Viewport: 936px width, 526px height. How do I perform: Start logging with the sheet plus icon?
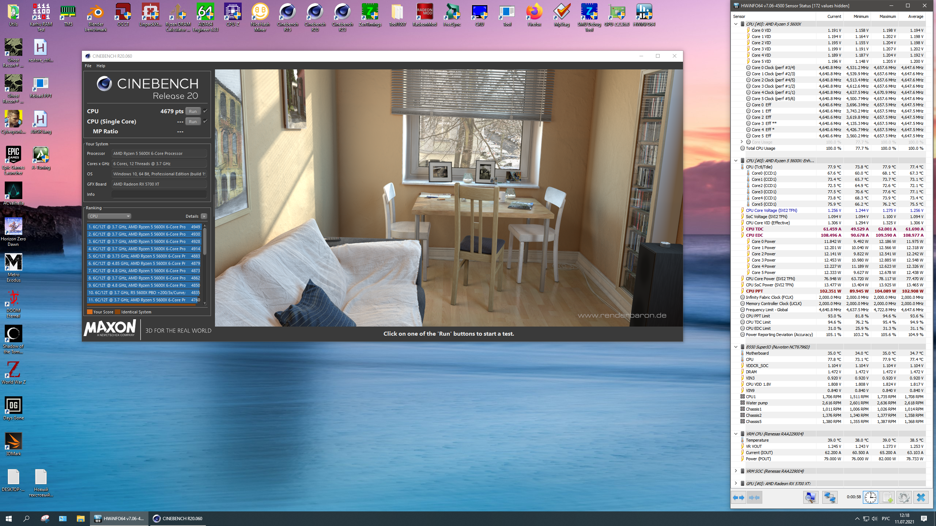coord(887,498)
